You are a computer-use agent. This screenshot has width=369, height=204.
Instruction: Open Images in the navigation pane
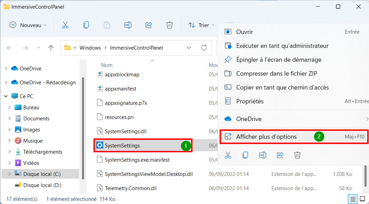(27, 130)
